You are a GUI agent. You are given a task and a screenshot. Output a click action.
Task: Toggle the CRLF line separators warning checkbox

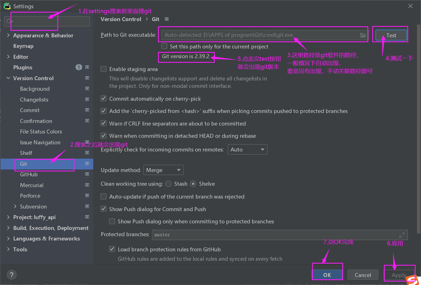104,123
